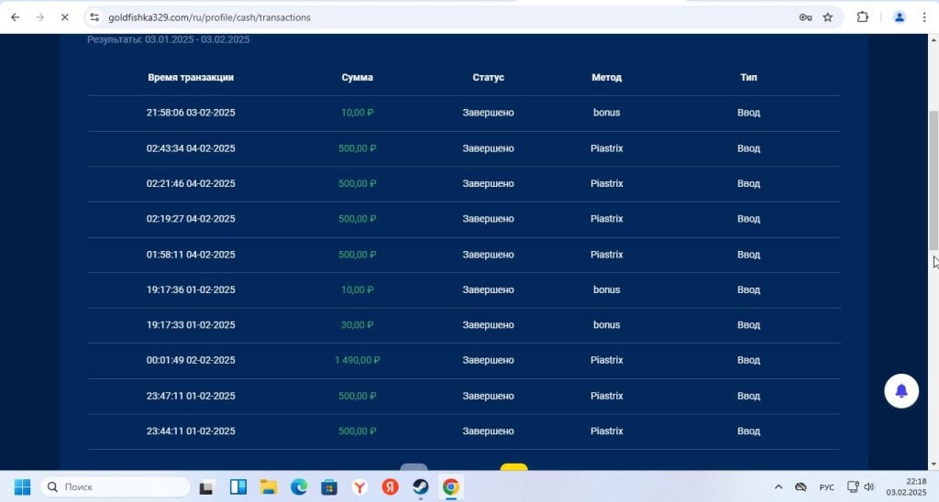Image resolution: width=939 pixels, height=502 pixels.
Task: Launch Microsoft Edge from taskbar
Action: tap(299, 487)
